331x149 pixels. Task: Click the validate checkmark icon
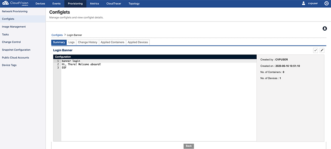tap(315, 50)
